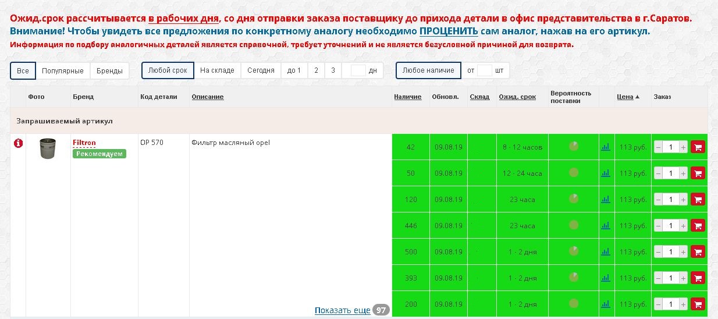Decrease quantity for the 500-stock row
Viewport: 718px width, 319px height.
[658, 252]
